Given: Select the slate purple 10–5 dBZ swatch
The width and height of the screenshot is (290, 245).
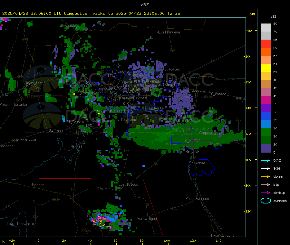Looking at the screenshot, I should coord(266,148).
